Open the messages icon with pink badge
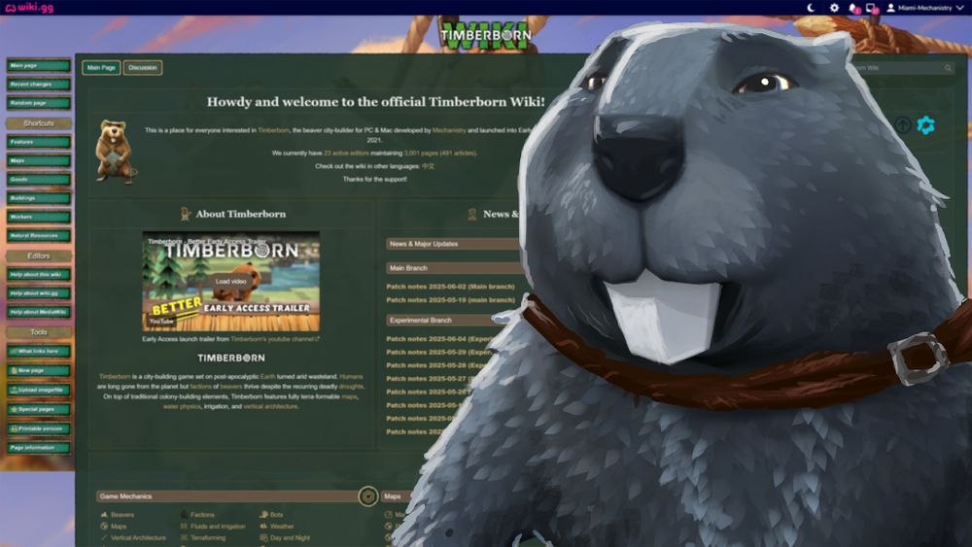The image size is (972, 547). (872, 8)
